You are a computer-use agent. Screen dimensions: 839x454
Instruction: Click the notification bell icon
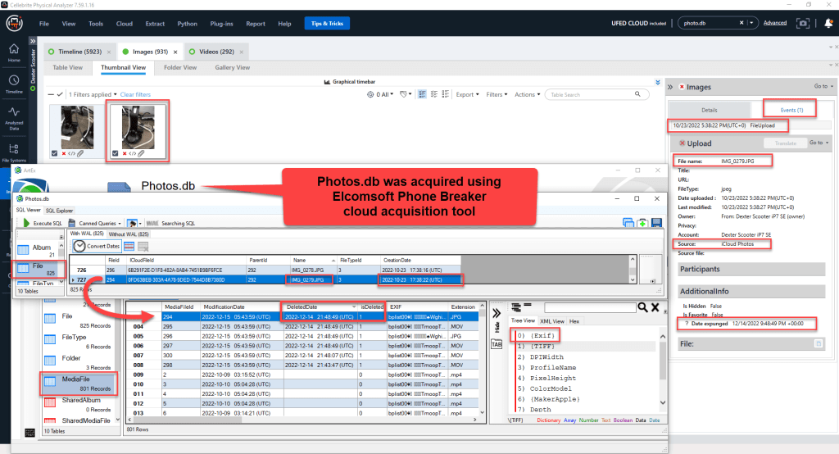(828, 24)
